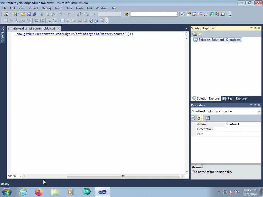This screenshot has height=197, width=263.
Task: Save the file with the floppy disk icon
Action: (29, 14)
